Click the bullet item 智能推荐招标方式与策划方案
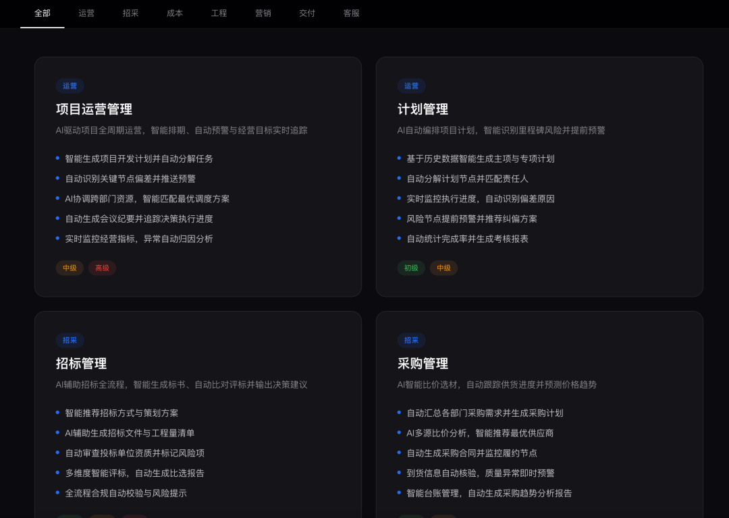 click(x=122, y=413)
